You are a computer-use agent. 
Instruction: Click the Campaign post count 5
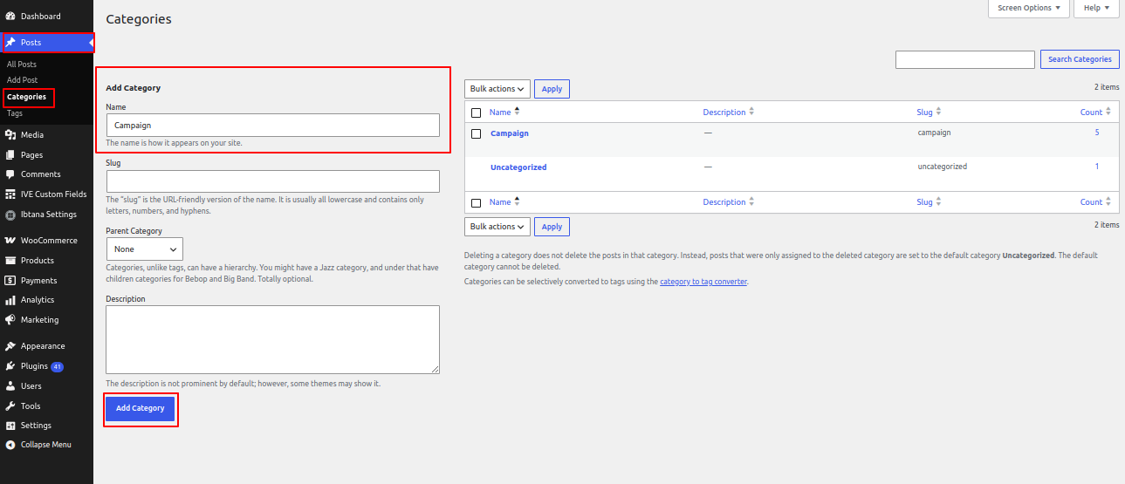click(1097, 133)
